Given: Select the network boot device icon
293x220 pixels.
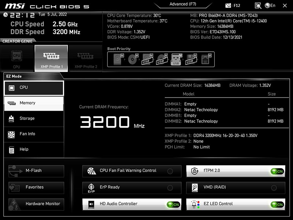Looking at the screenshot, I should (206, 59).
